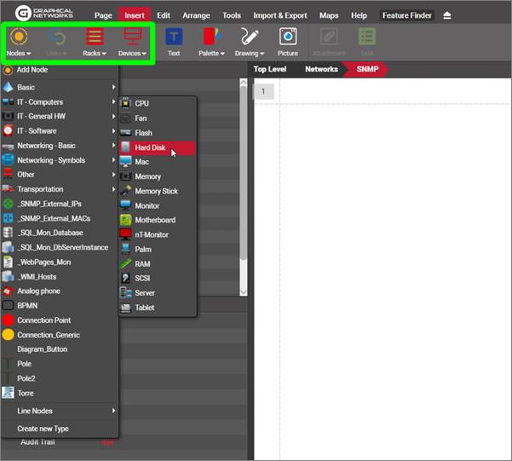Choose Flash node in submenu
The image size is (512, 461).
pyautogui.click(x=158, y=133)
